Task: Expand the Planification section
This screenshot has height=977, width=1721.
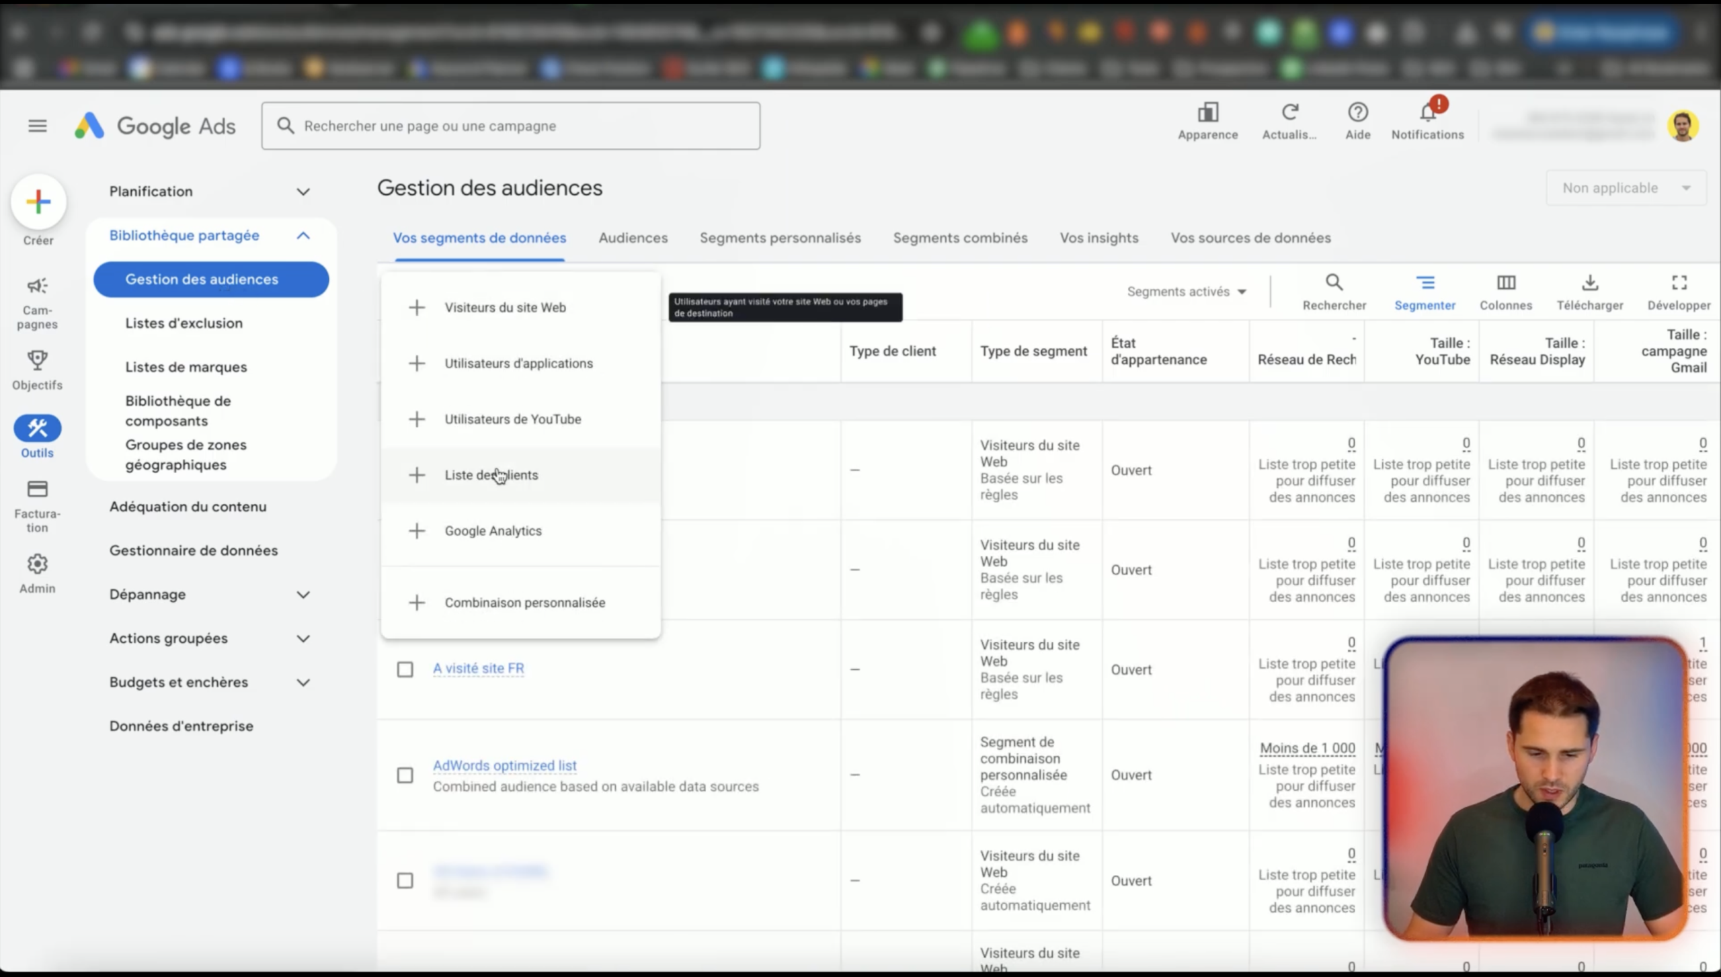Action: (x=303, y=192)
